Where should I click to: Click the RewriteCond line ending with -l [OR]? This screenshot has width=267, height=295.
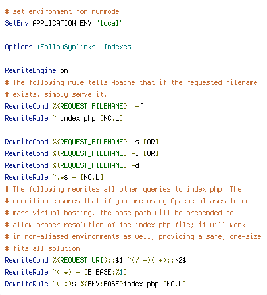tap(82, 153)
